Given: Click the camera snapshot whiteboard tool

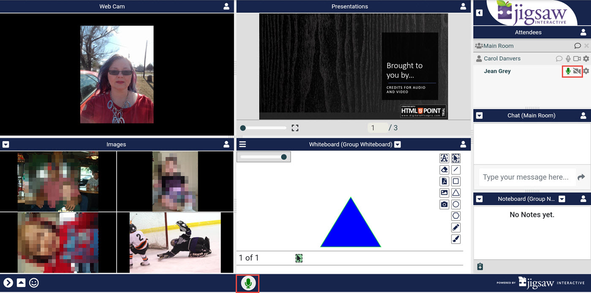Looking at the screenshot, I should pos(444,204).
